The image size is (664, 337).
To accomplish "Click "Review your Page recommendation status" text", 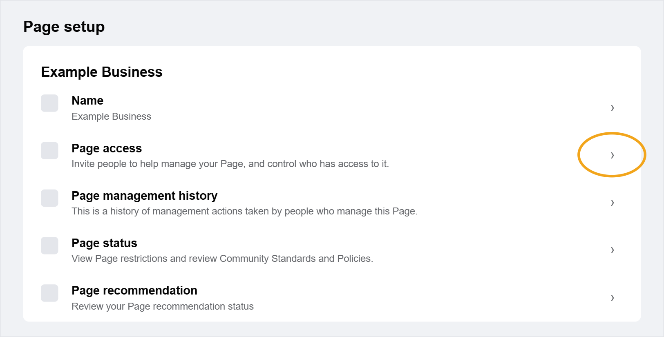I will pyautogui.click(x=163, y=306).
